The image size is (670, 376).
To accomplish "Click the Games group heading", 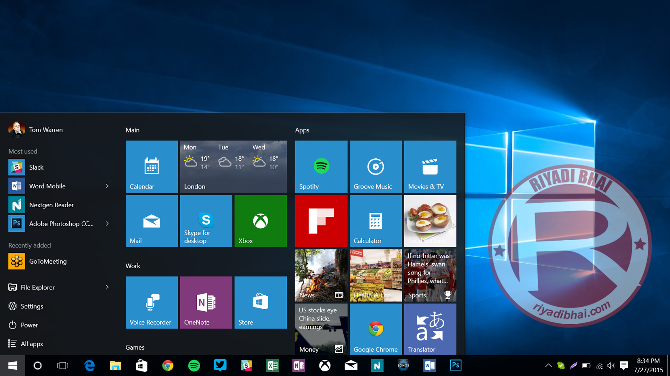I will pyautogui.click(x=135, y=347).
